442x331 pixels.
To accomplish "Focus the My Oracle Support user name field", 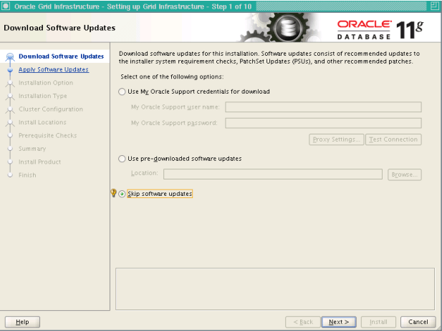I will pyautogui.click(x=323, y=107).
